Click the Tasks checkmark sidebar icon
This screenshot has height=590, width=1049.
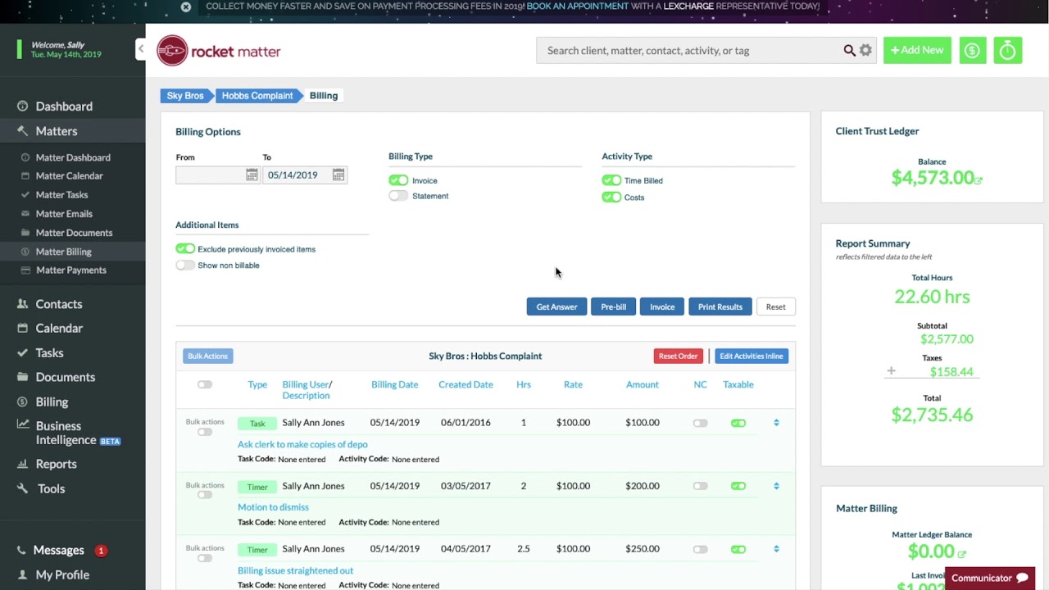click(22, 352)
